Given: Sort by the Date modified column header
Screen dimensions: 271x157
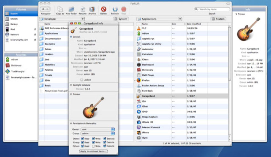Looking at the screenshot, I should 193,24.
